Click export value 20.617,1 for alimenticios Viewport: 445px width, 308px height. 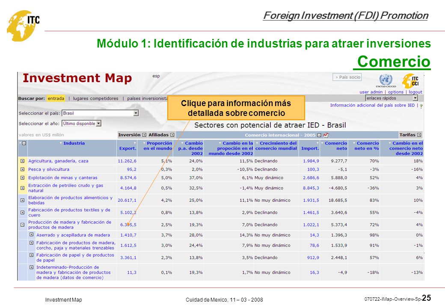pos(127,200)
